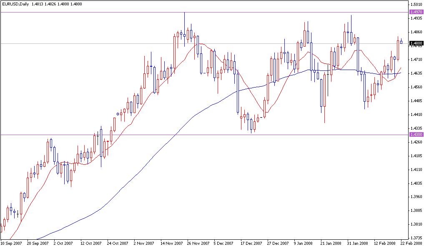Click the 1.3960 price scale value
This screenshot has height=246, width=424.
point(416,197)
